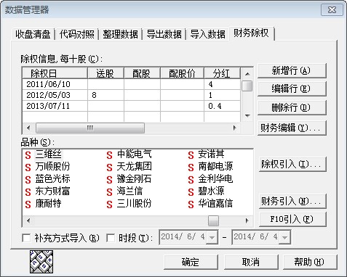Select the 财务除权 tab
The width and height of the screenshot is (347, 277).
pos(251,33)
